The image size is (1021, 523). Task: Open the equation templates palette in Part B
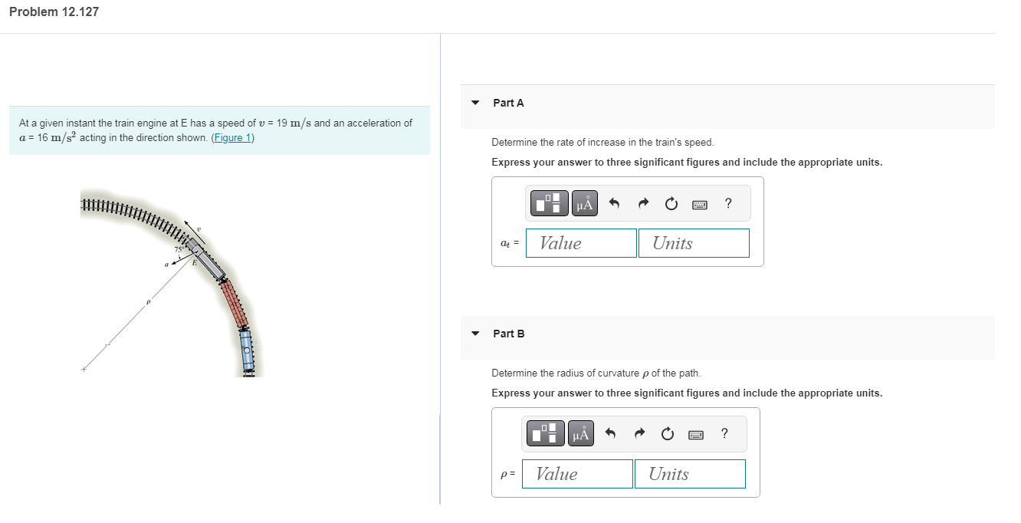545,433
